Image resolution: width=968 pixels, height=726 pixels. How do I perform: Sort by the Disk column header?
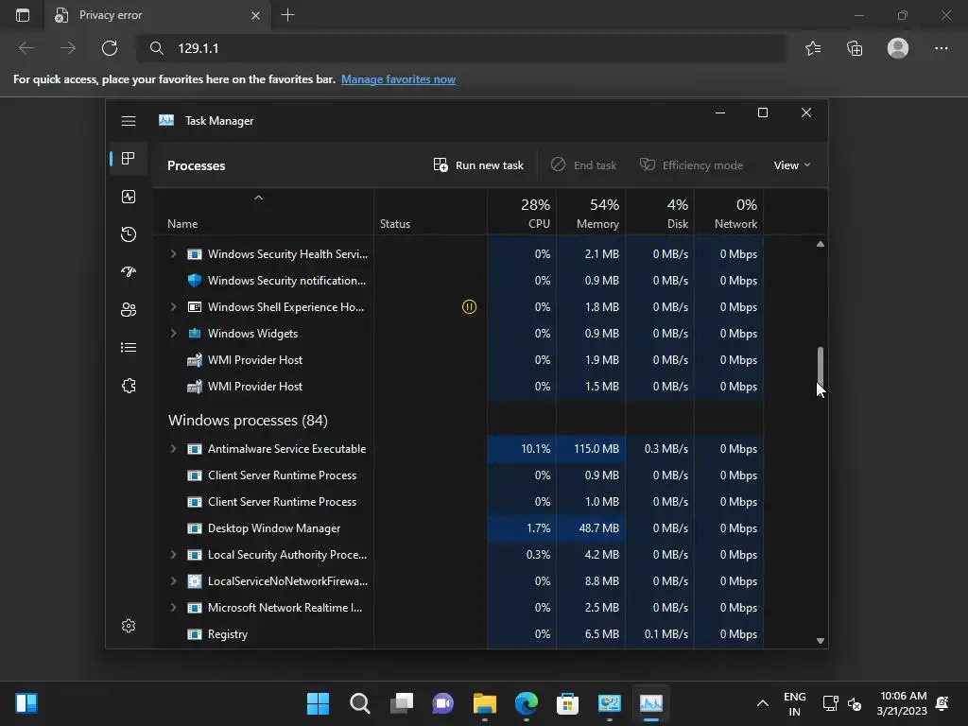(660, 212)
